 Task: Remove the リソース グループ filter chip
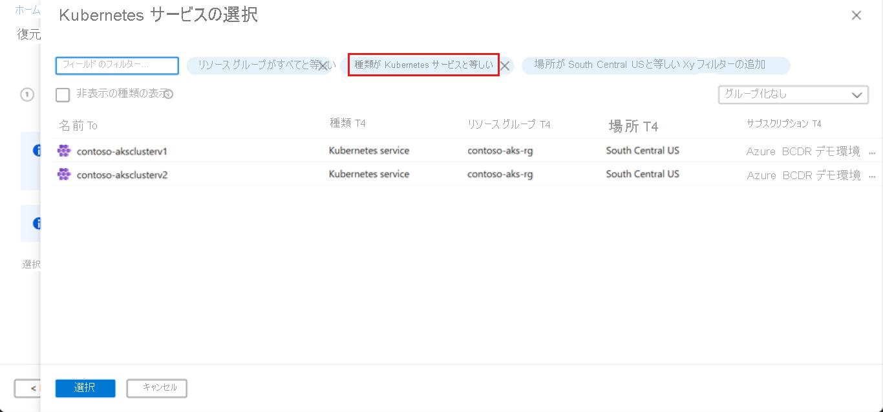tap(323, 65)
